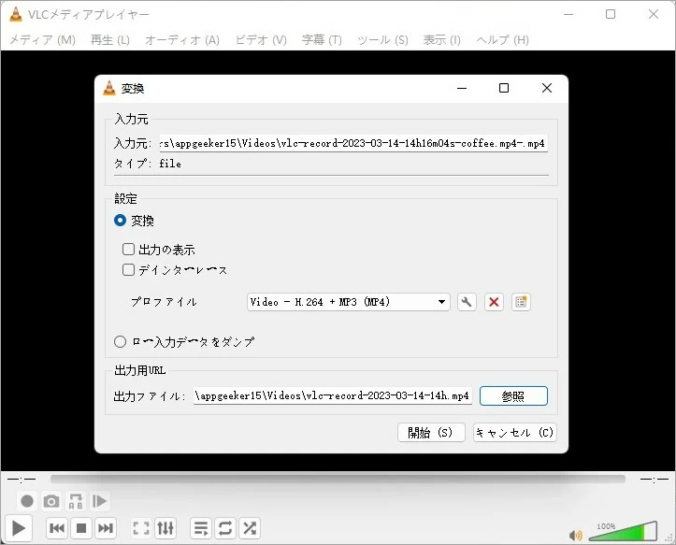
Task: Click remaining time label right of seek bar
Action: pyautogui.click(x=654, y=479)
